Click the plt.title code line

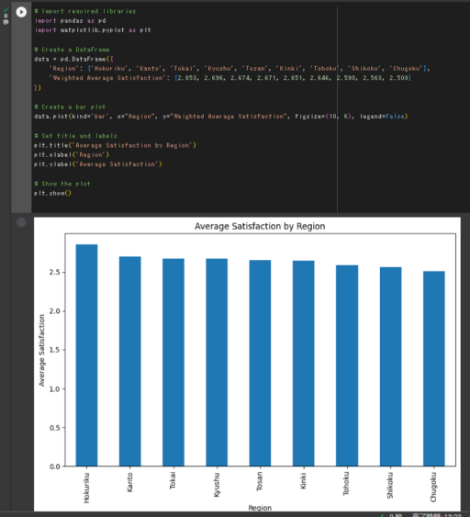tap(115, 145)
